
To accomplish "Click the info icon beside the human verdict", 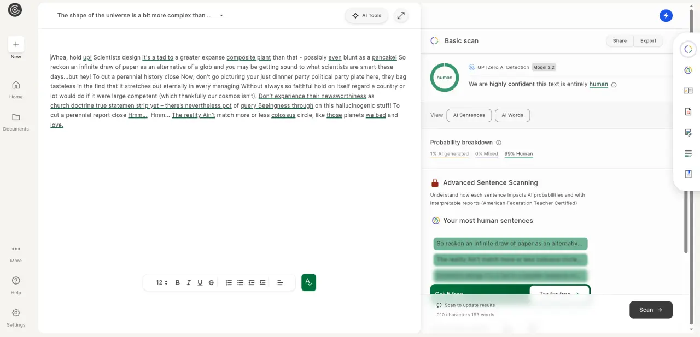I will tap(614, 85).
